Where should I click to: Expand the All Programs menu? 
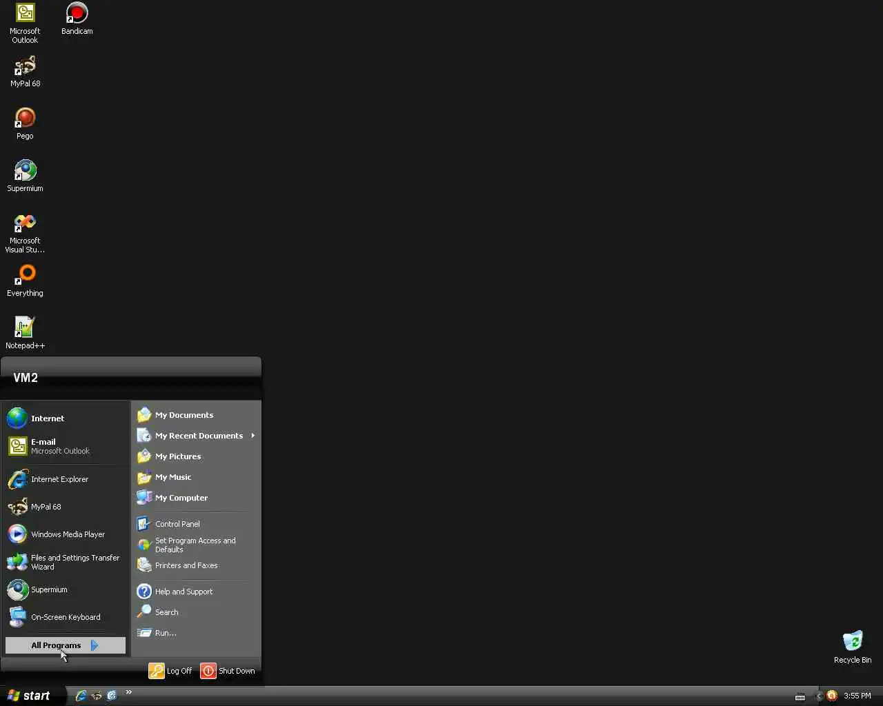66,645
